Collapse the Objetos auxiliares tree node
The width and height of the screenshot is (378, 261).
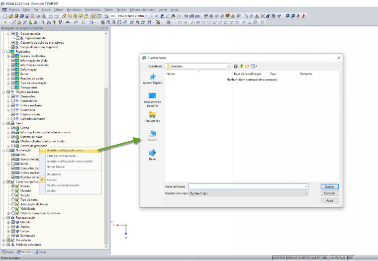(x=4, y=92)
